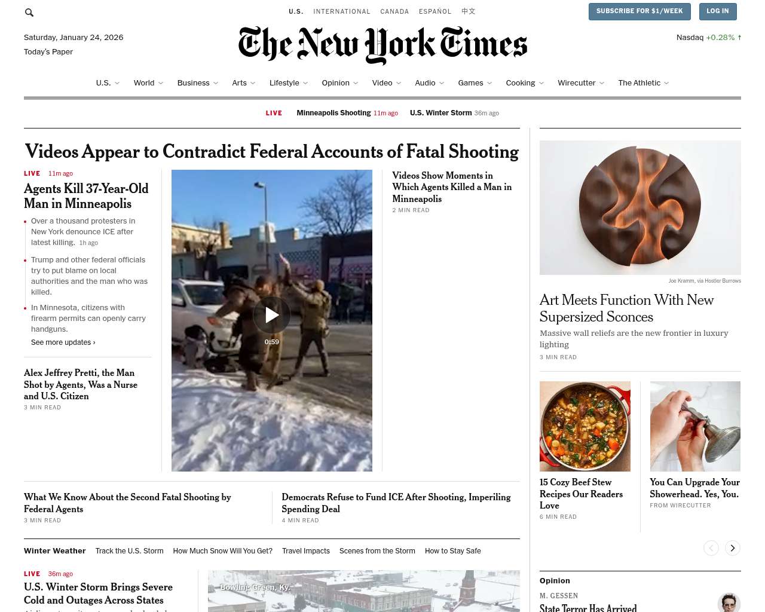Viewport: 765px width, 612px height.
Task: Open Today's Paper link
Action: coord(48,52)
